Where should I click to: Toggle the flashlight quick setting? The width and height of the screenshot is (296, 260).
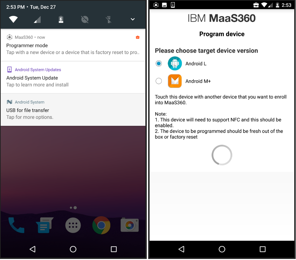click(x=109, y=19)
